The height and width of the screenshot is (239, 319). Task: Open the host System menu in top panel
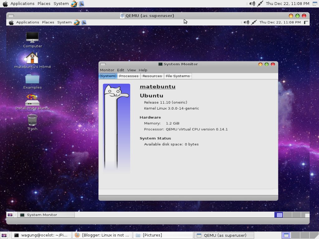(61, 4)
